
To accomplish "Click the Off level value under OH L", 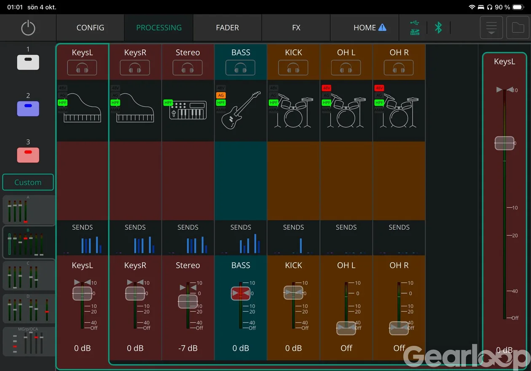I will pyautogui.click(x=346, y=348).
